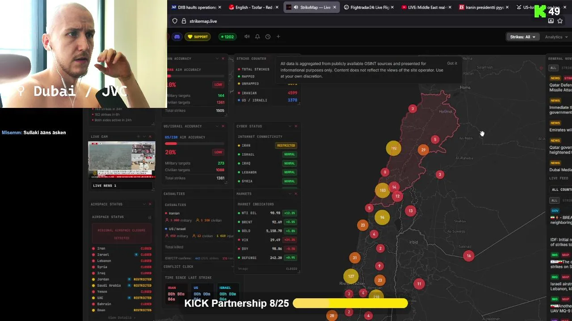Click the Live Cam video thumbnail
Viewport: 572px width, 321px height.
click(x=122, y=160)
